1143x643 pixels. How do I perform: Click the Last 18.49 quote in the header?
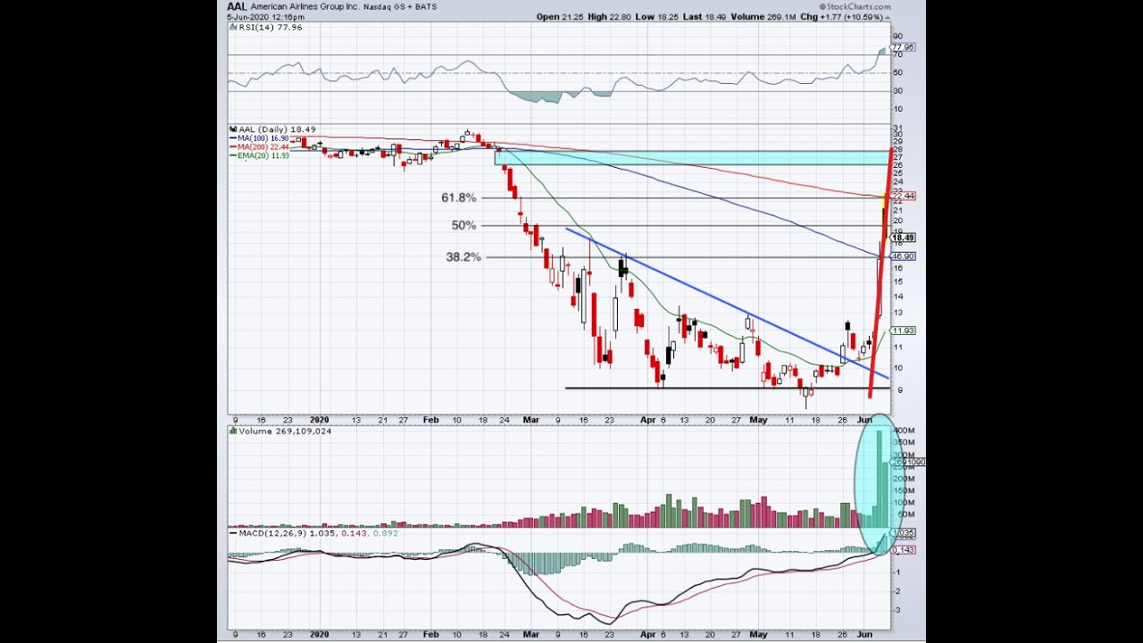coord(704,17)
